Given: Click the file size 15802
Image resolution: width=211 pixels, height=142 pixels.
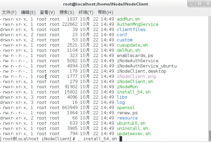Looking at the screenshot, I should point(71,92).
